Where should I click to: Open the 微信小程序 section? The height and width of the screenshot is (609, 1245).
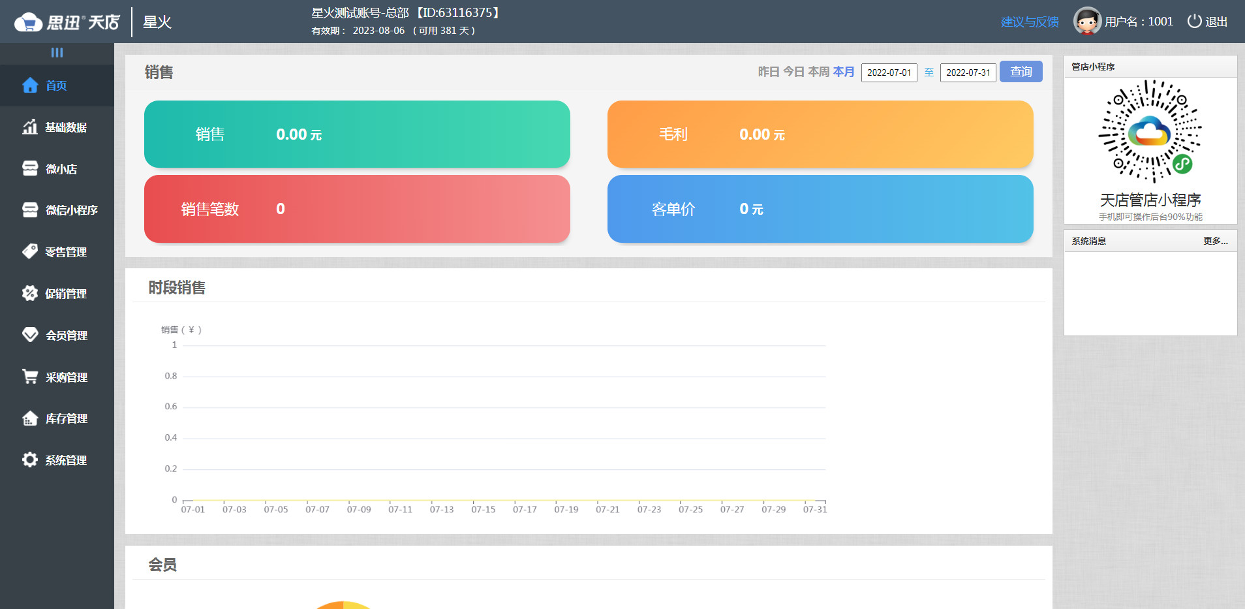pos(72,210)
